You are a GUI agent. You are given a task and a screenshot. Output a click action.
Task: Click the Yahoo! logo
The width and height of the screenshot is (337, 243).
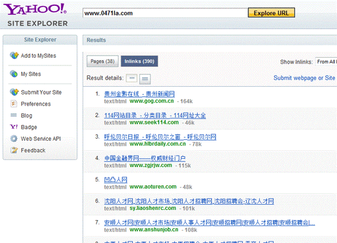click(x=35, y=9)
